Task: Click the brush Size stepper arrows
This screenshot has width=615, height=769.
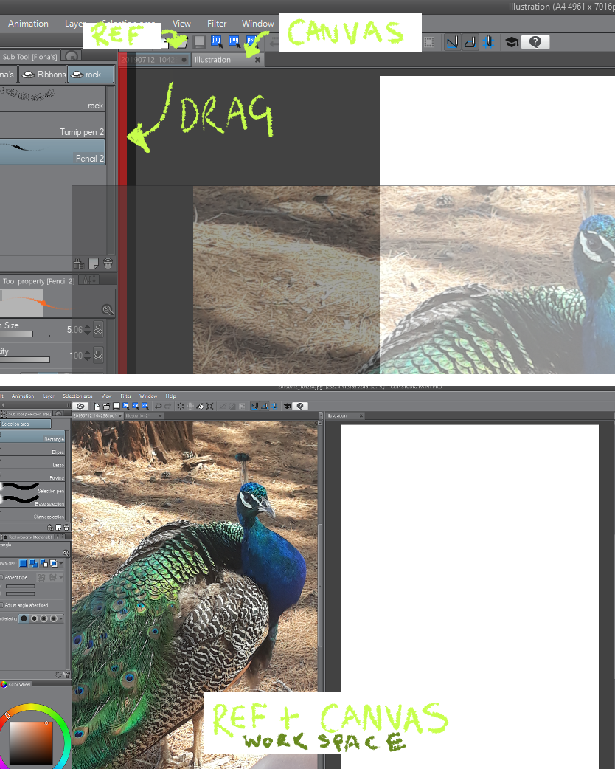Action: click(x=87, y=330)
